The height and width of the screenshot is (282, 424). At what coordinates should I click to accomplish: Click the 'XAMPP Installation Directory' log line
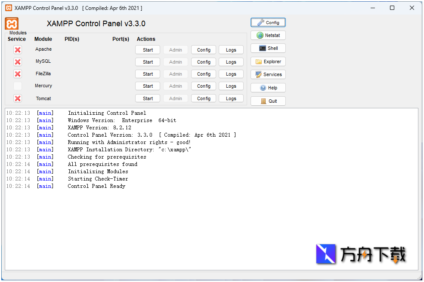click(130, 149)
